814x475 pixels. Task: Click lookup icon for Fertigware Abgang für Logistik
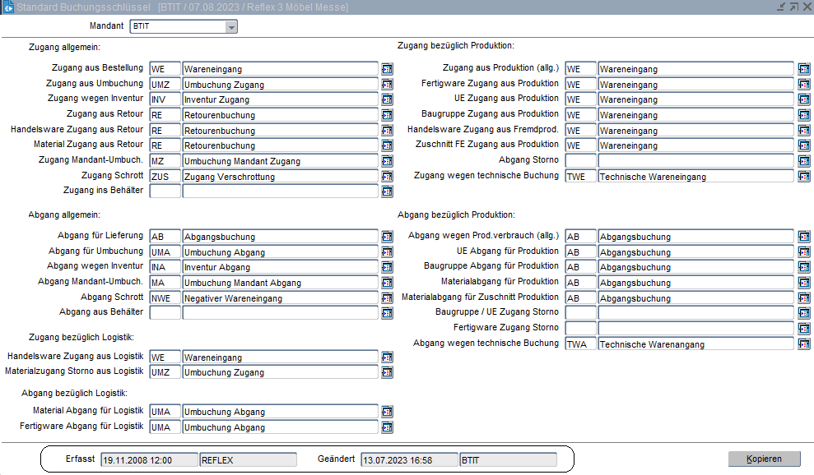click(x=387, y=427)
